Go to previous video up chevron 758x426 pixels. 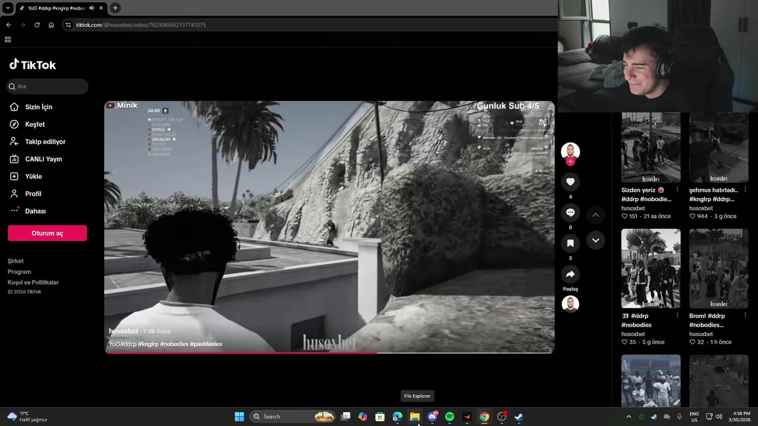(x=596, y=215)
